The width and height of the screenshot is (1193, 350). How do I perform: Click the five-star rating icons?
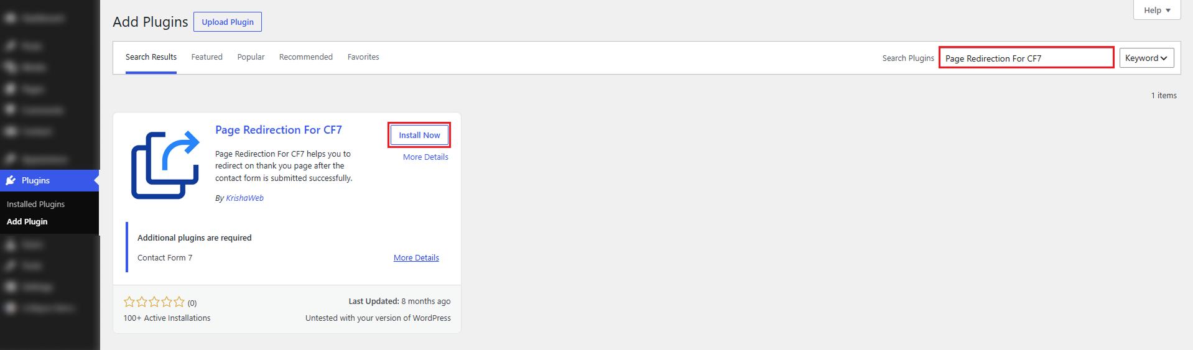tap(154, 302)
